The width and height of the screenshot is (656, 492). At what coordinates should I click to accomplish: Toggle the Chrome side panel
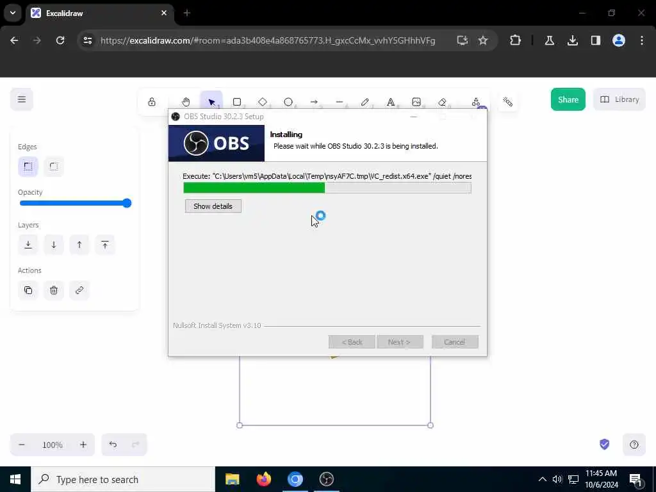596,40
